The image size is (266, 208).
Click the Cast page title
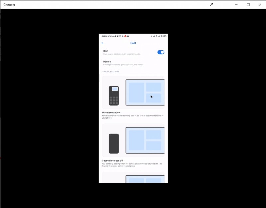[133, 43]
